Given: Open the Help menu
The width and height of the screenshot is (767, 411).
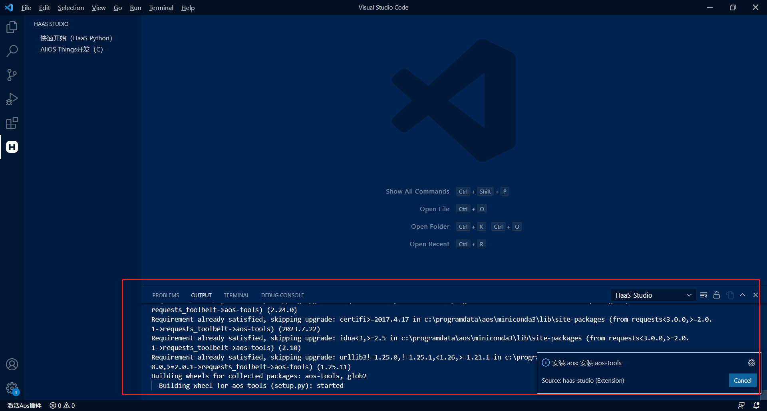Looking at the screenshot, I should (188, 8).
